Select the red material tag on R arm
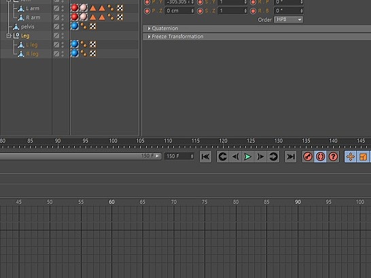Viewport: 371px width, 278px height. point(75,17)
